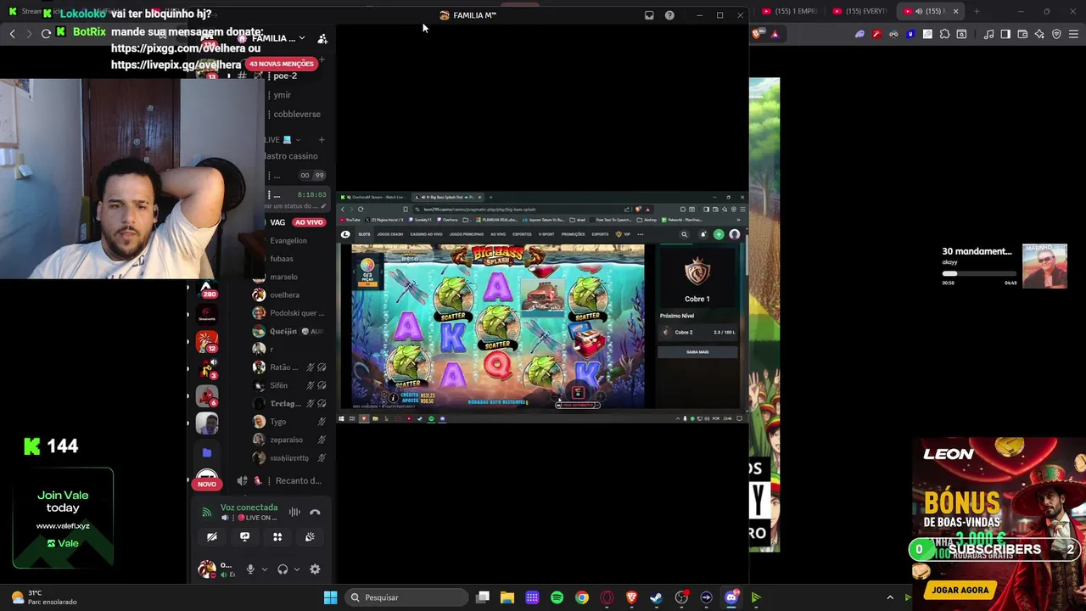Toggle browser sidebar panel icon
The height and width of the screenshot is (611, 1086).
point(1005,34)
